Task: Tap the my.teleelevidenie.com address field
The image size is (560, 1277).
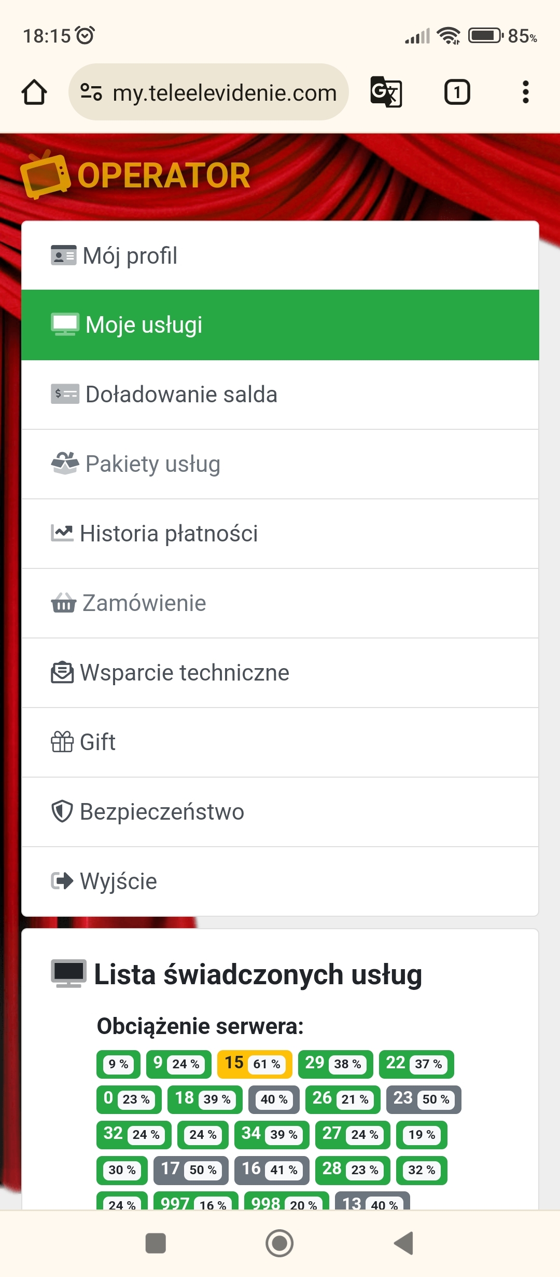Action: pyautogui.click(x=225, y=93)
